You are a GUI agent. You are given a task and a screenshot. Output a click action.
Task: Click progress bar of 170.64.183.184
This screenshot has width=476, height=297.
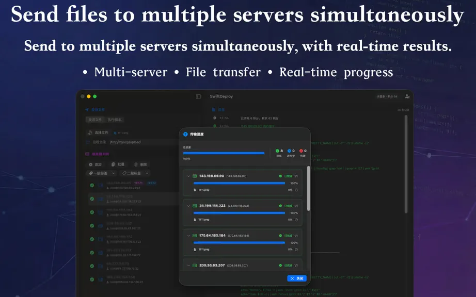click(x=239, y=242)
